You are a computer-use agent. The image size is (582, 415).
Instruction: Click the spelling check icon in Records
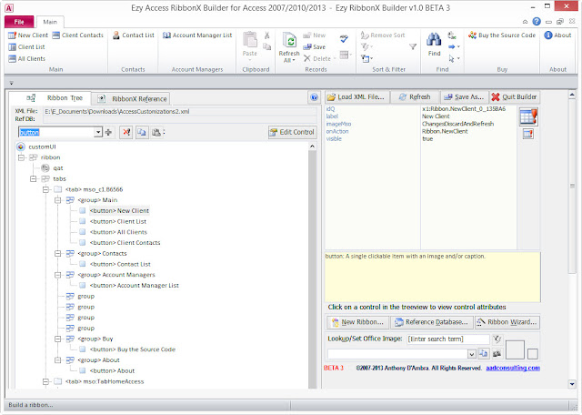coord(344,38)
